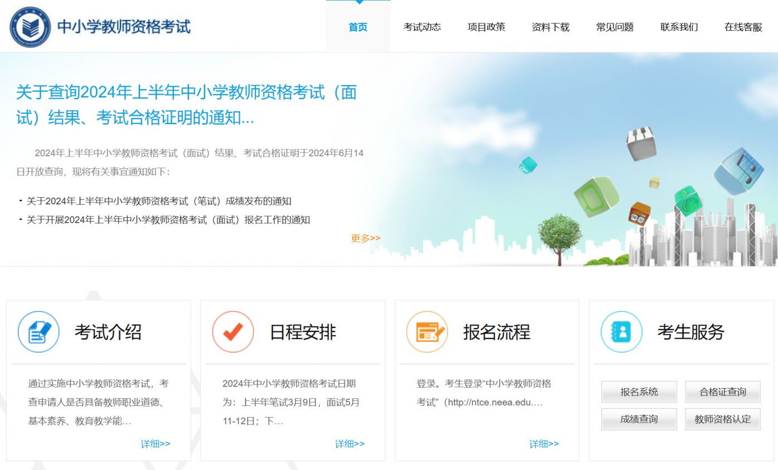Select 常见问题 in the top menu
Image resolution: width=778 pixels, height=470 pixels.
click(x=615, y=27)
